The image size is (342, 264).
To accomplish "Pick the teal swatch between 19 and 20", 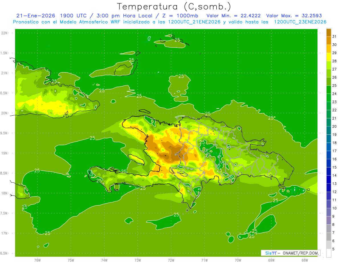I will pyautogui.click(x=329, y=131).
